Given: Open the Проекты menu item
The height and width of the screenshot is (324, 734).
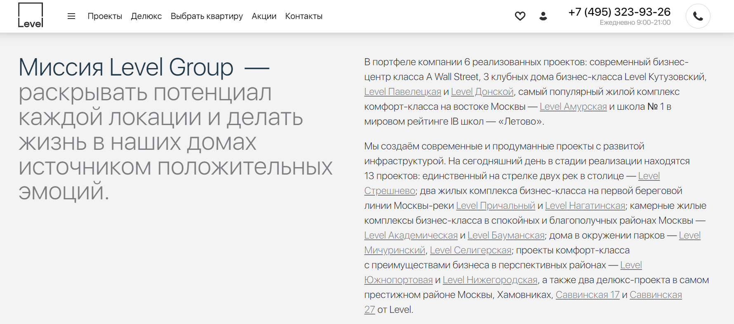Looking at the screenshot, I should coord(105,16).
